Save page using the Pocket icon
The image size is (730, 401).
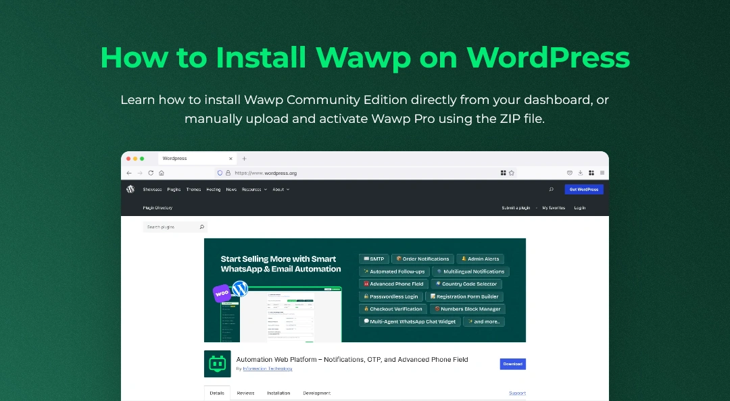569,173
